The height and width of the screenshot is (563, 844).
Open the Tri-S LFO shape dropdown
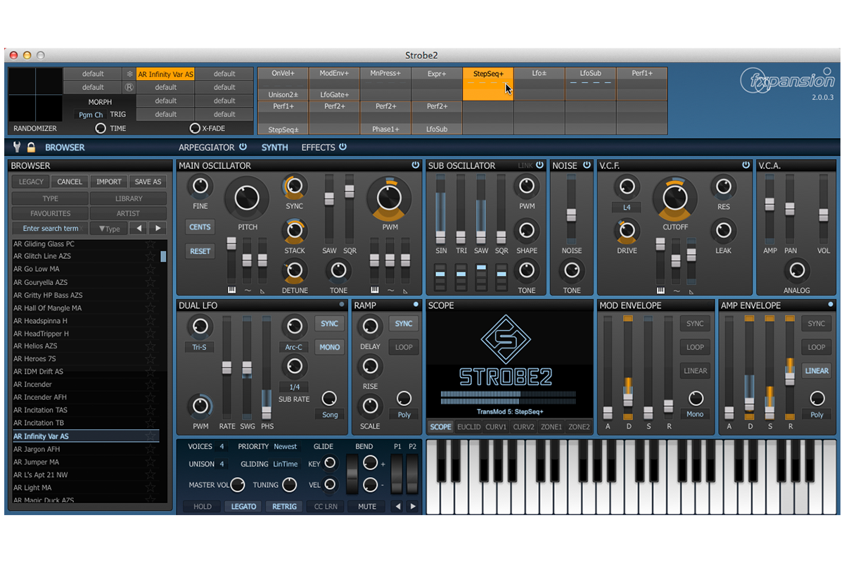coord(200,347)
